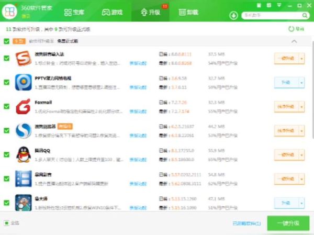Click the Foxmail app icon
This screenshot has width=314, height=235.
click(x=24, y=106)
